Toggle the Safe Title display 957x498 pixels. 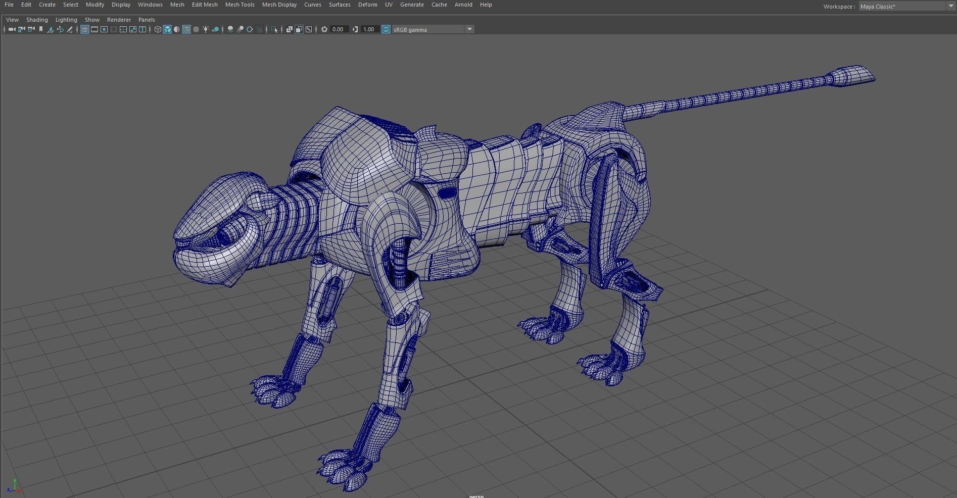point(142,29)
